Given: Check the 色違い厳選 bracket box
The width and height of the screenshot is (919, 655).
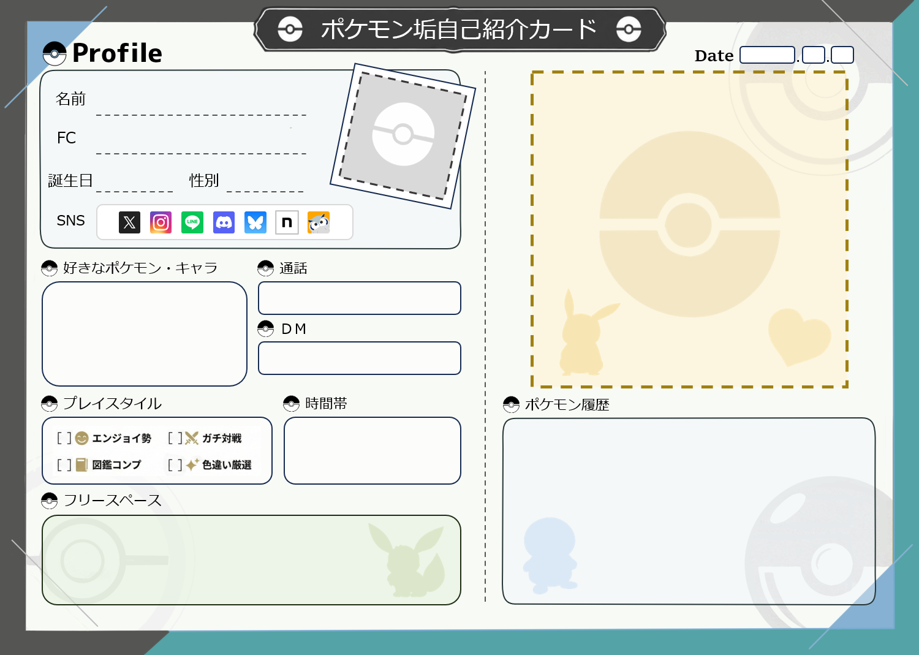Looking at the screenshot, I should [x=175, y=465].
